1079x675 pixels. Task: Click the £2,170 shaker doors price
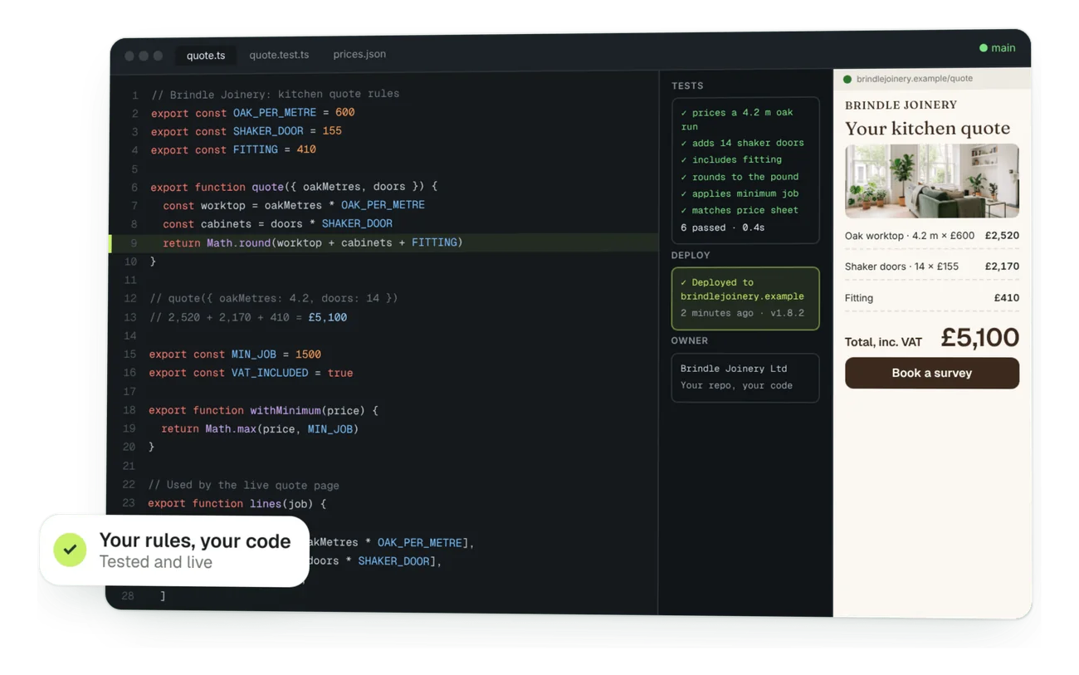tap(1002, 267)
